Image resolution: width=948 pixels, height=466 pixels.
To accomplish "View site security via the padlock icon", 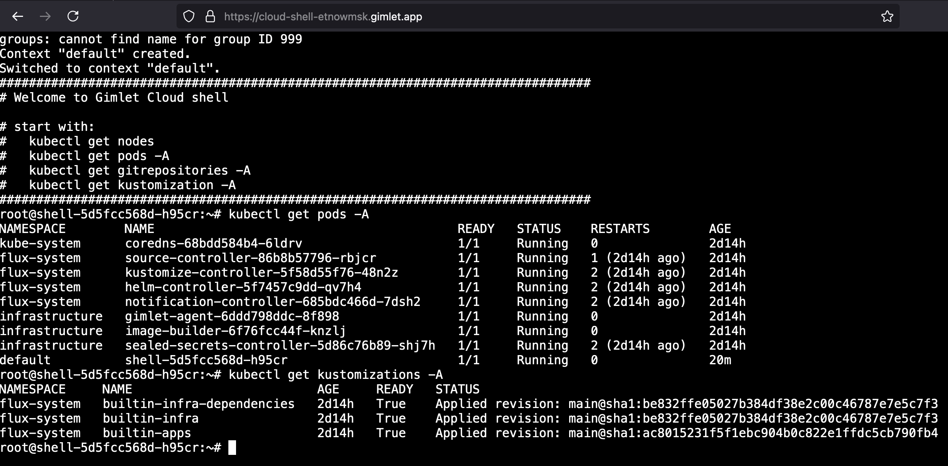I will (x=210, y=17).
